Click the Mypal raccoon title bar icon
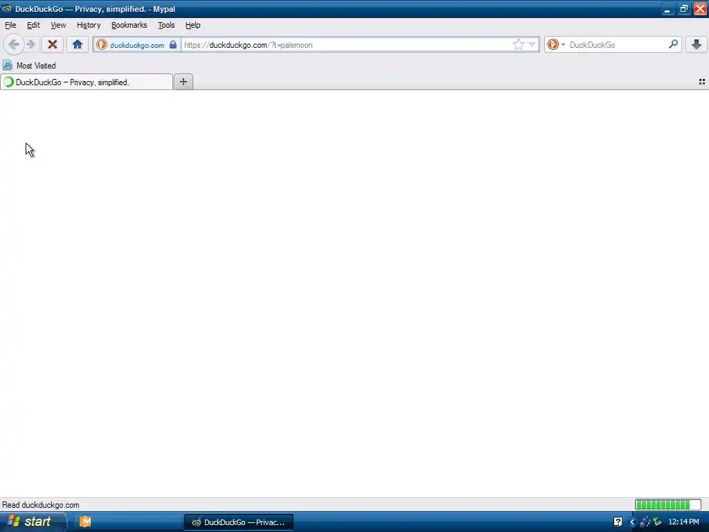 click(x=7, y=8)
